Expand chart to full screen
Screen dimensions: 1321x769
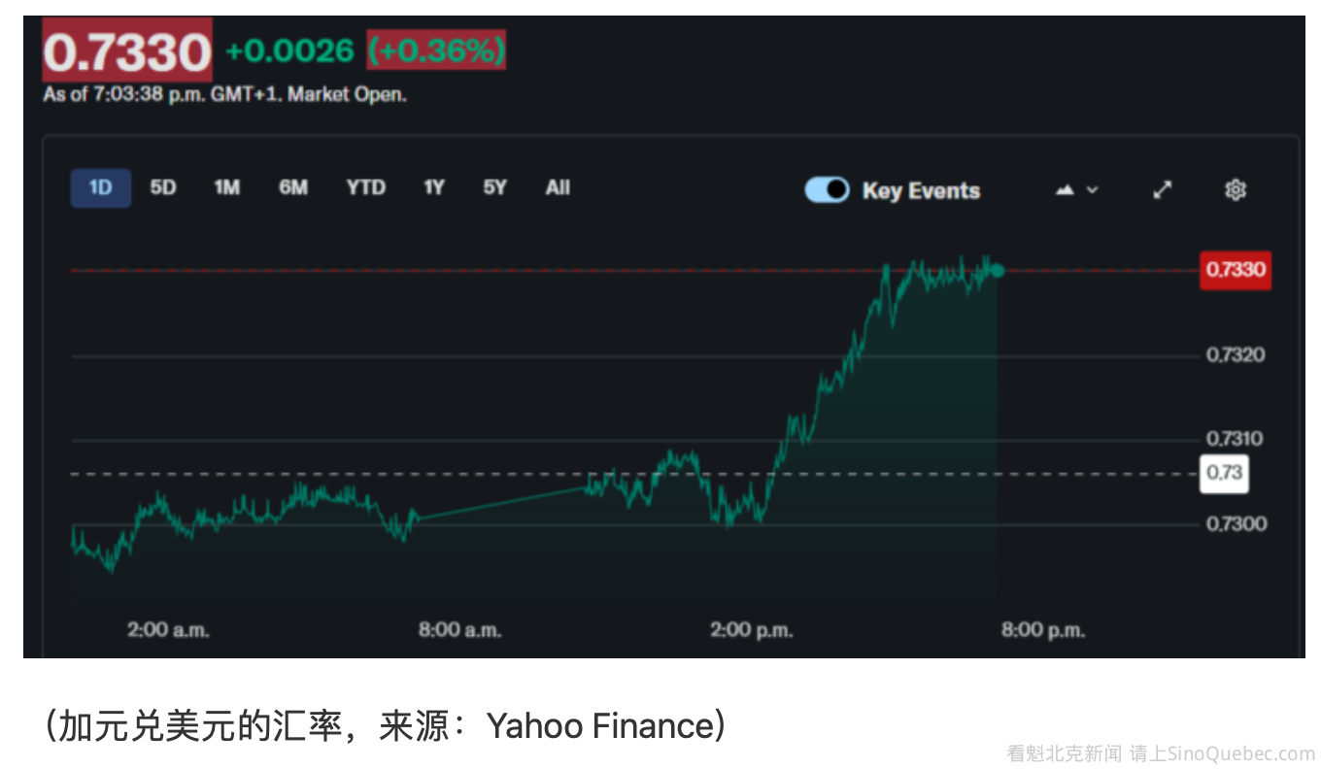point(1162,190)
